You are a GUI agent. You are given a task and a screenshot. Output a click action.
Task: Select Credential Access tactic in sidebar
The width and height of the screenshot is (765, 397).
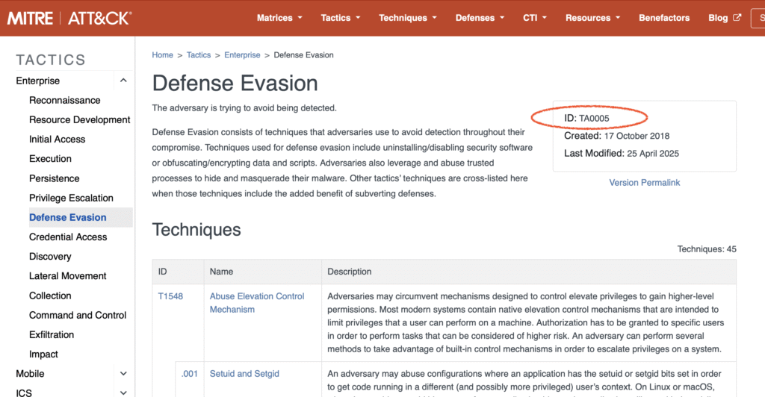click(x=68, y=237)
